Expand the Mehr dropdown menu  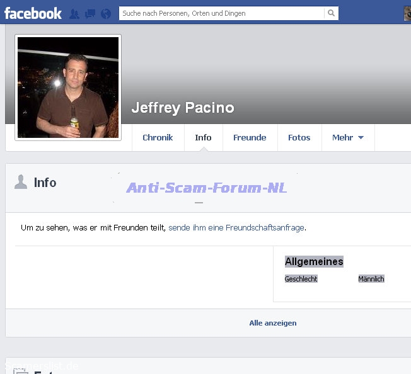(x=348, y=137)
